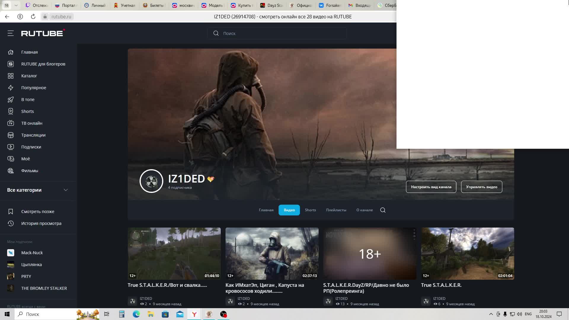The height and width of the screenshot is (320, 569).
Task: Click the browser back arrow
Action: tap(7, 17)
